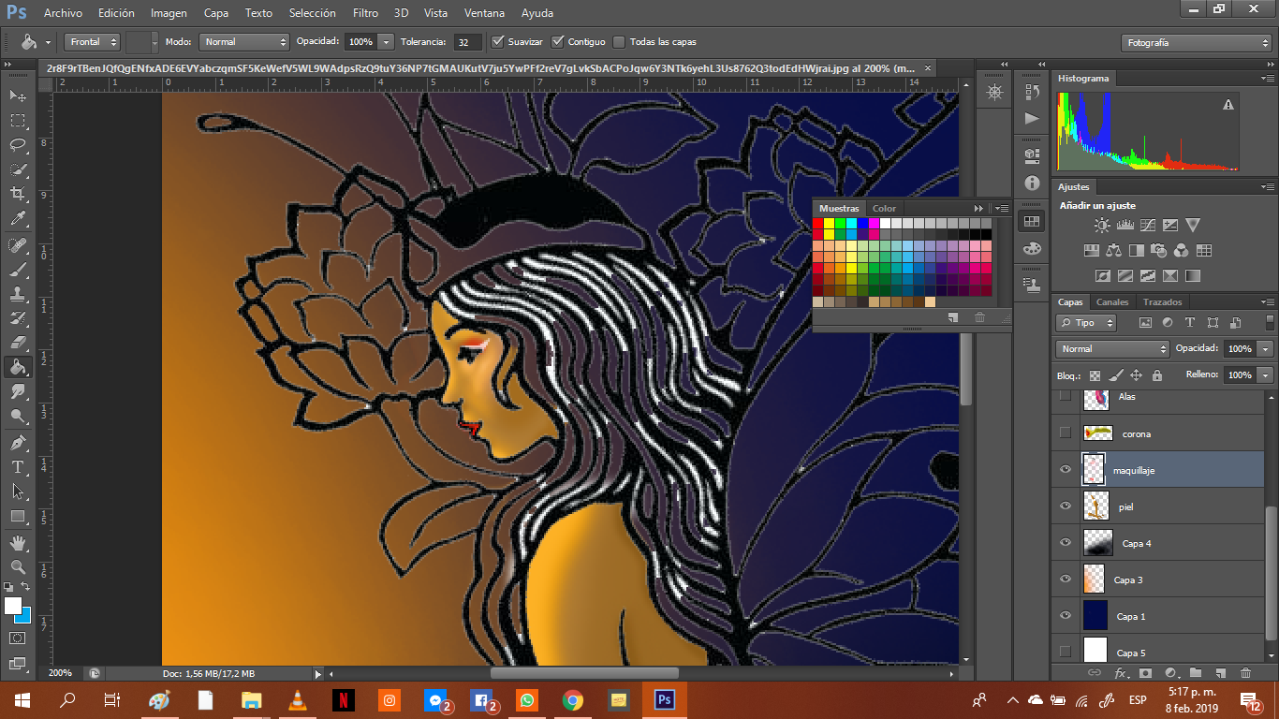This screenshot has height=719, width=1279.
Task: Hide the maquillaje layer
Action: click(1065, 470)
